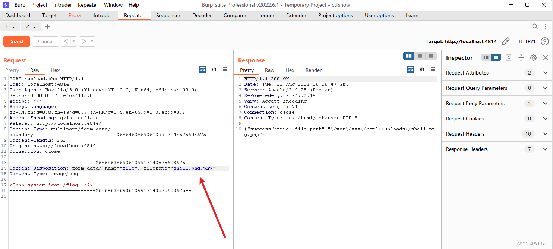
Task: Switch to the Comparer tab
Action: [x=235, y=15]
